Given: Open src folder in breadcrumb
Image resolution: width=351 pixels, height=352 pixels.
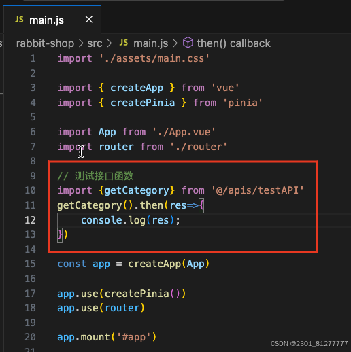Looking at the screenshot, I should (x=95, y=43).
